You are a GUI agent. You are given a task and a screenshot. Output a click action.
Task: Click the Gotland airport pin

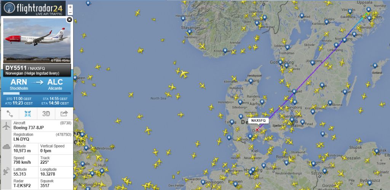(x=375, y=65)
